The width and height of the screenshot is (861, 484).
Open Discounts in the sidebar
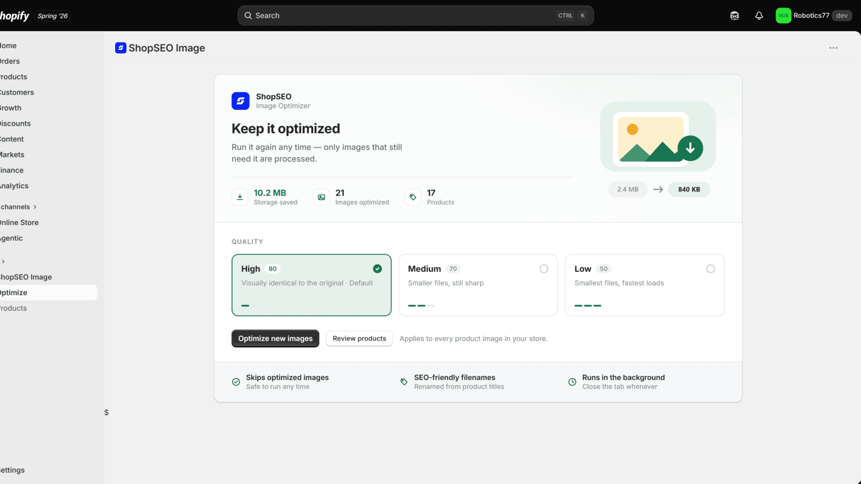pos(15,124)
